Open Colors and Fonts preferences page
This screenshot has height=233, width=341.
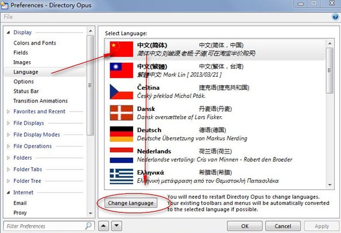tap(35, 43)
